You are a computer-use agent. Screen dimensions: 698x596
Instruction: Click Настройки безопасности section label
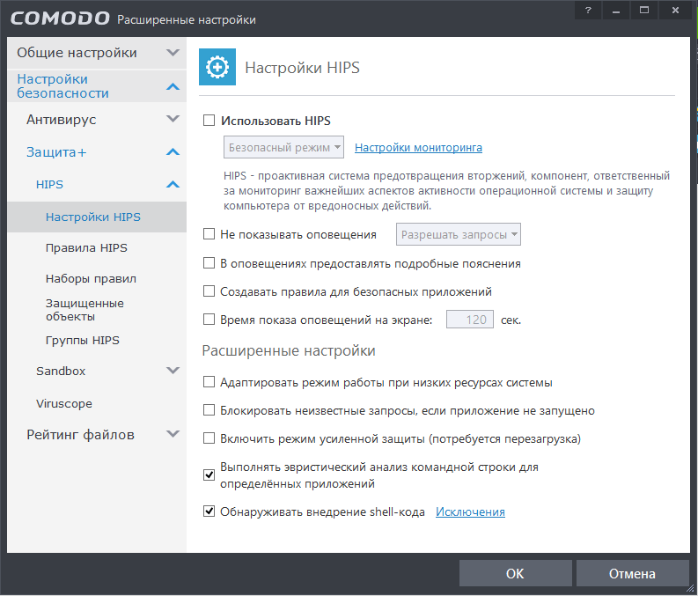pos(62,86)
